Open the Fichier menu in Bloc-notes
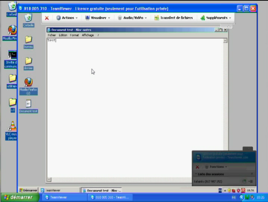This screenshot has height=202, width=268. point(52,35)
